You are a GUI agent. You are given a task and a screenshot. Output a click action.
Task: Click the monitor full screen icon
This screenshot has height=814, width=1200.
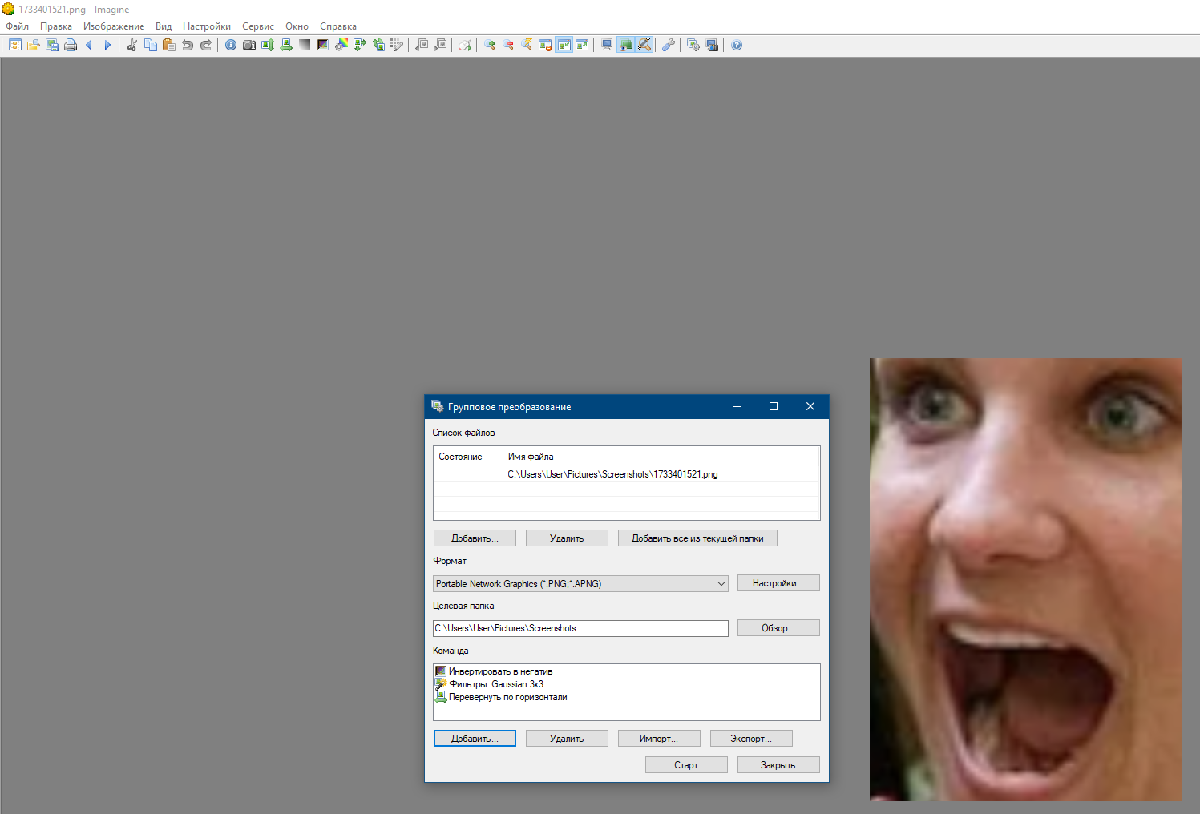[607, 45]
